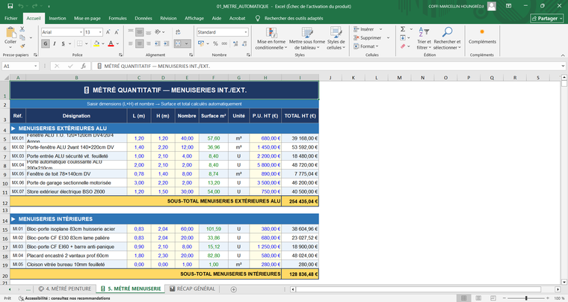Toggle italic formatting I button
568x302 pixels.
pyautogui.click(x=55, y=43)
